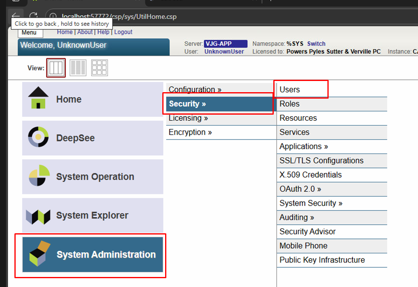Expand the Configuration submenu
The width and height of the screenshot is (418, 287).
point(195,89)
